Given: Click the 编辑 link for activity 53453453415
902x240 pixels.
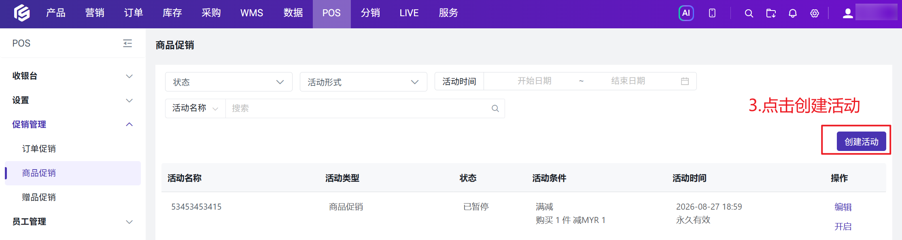Looking at the screenshot, I should click(x=843, y=207).
